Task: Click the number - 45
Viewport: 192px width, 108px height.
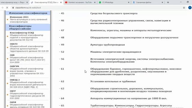Action: pyautogui.click(x=61, y=13)
